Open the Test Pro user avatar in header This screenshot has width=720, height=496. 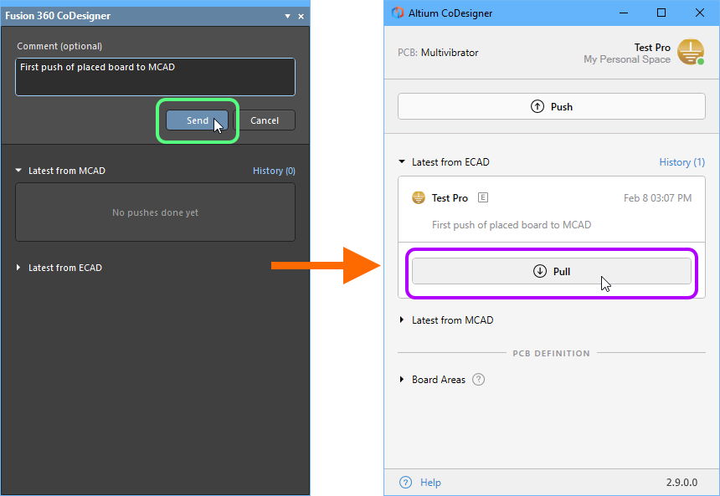[x=691, y=52]
